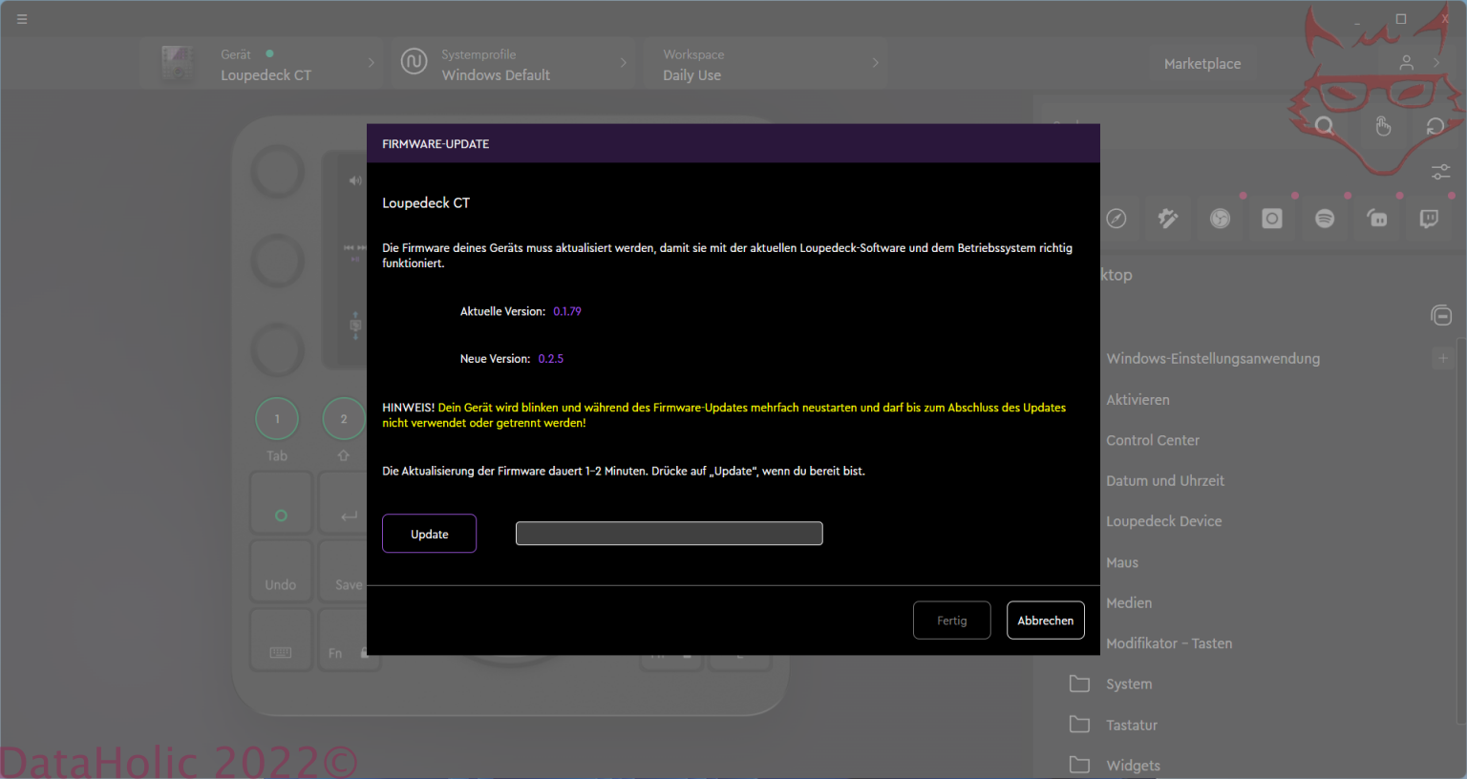Open the Twitch plugin icon
This screenshot has width=1467, height=779.
point(1429,219)
